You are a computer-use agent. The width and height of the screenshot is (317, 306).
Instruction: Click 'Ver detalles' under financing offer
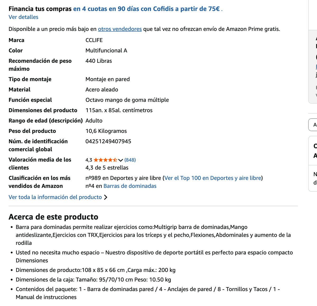coord(24,17)
